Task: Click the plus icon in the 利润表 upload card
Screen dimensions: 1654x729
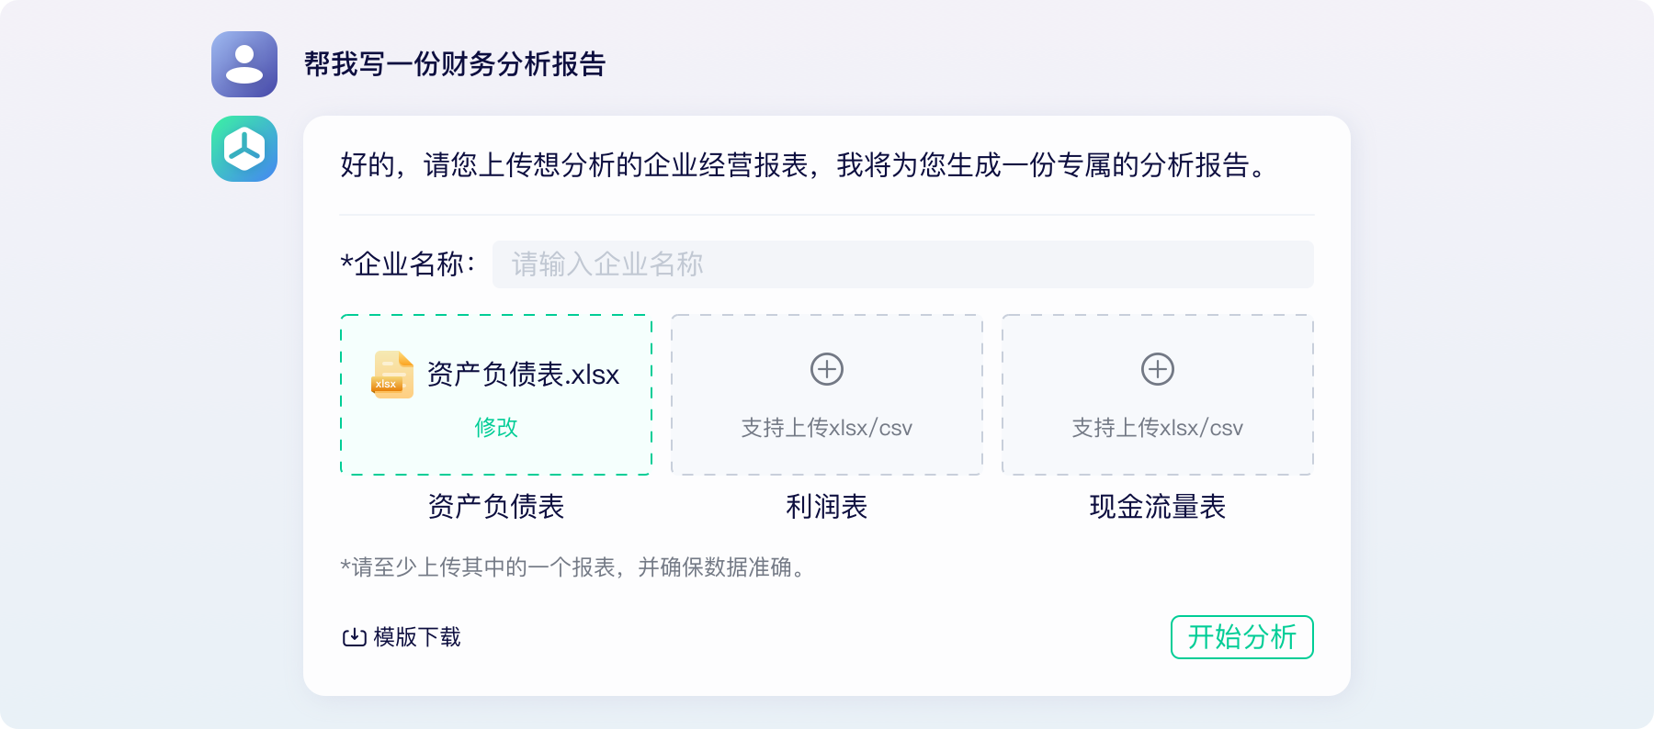Action: tap(826, 371)
